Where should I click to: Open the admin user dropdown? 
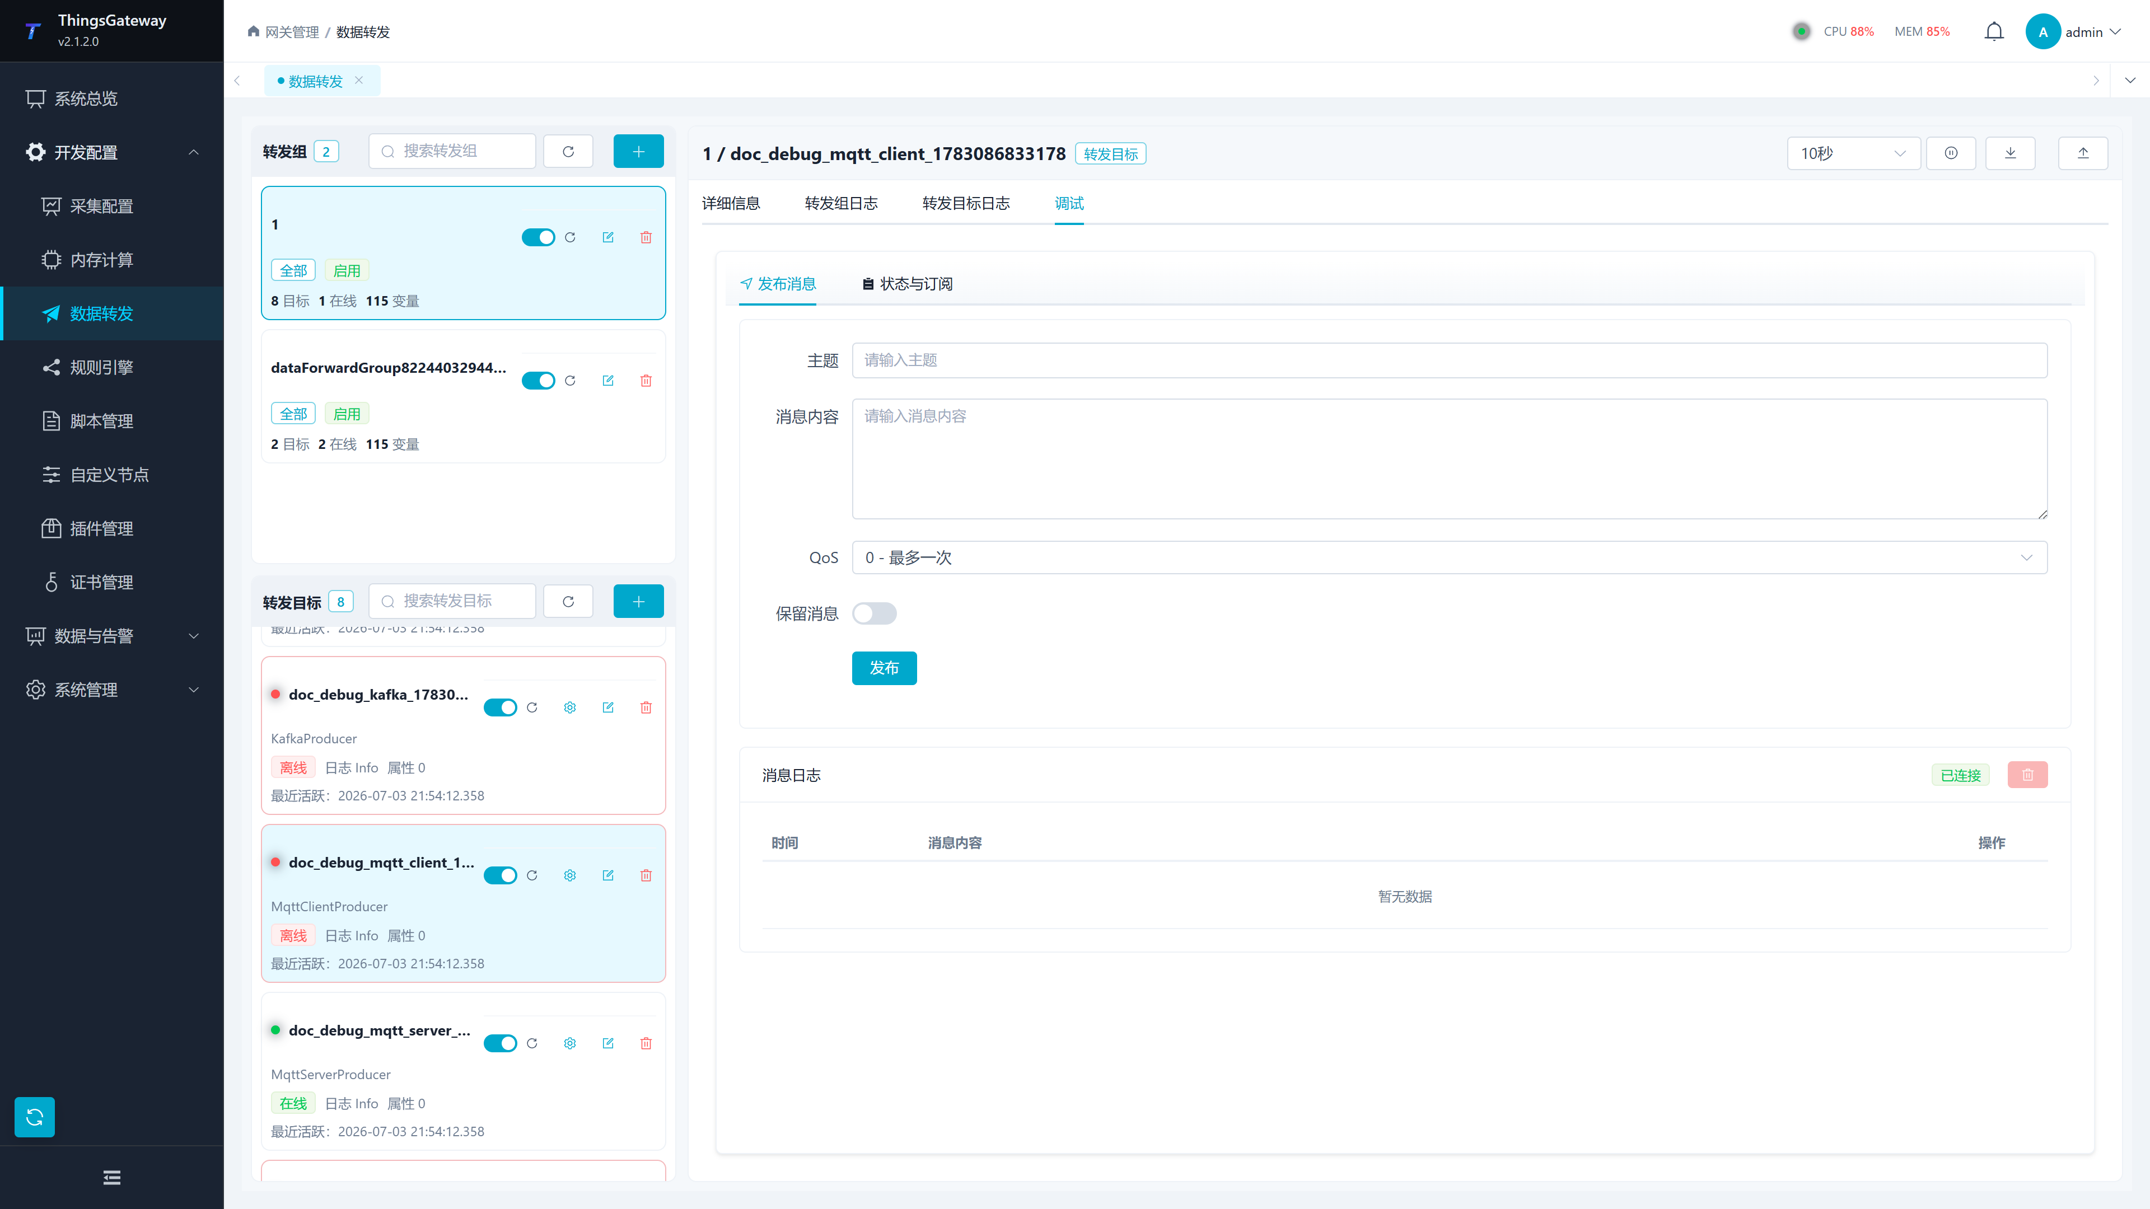pos(2074,32)
